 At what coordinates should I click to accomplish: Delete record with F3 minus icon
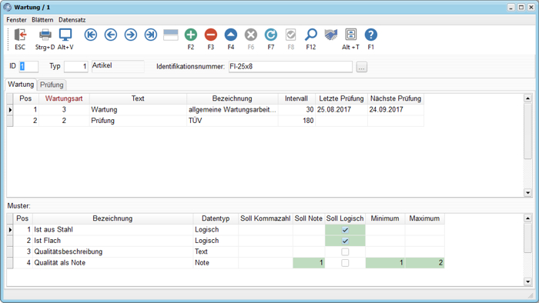211,35
